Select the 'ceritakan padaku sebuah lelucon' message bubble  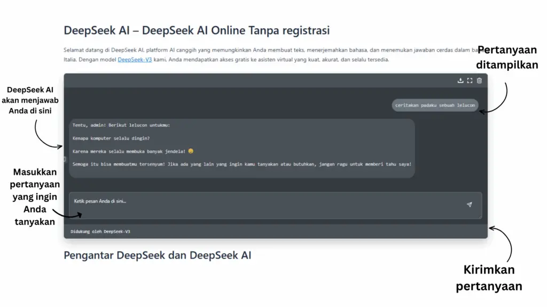pyautogui.click(x=435, y=105)
